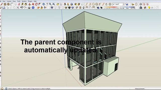Adjust the shadow month slider
The width and height of the screenshot is (161, 90).
coord(111,8)
